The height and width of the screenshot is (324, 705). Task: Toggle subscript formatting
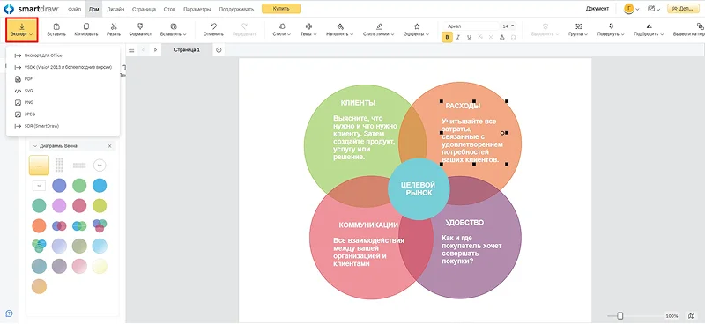(480, 37)
